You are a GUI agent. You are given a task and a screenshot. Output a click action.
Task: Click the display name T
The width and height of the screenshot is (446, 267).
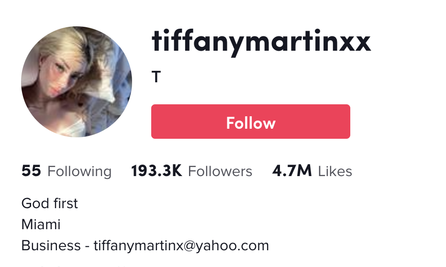156,77
